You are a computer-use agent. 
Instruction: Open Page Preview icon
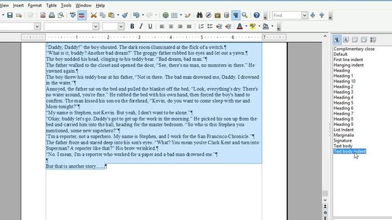click(61, 15)
